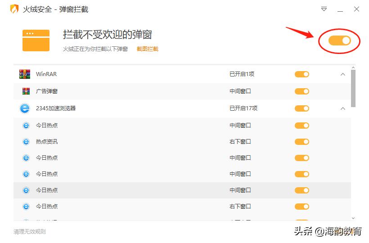Select the WinRAR name label
Viewport: 369px width, 243px height.
[46, 74]
